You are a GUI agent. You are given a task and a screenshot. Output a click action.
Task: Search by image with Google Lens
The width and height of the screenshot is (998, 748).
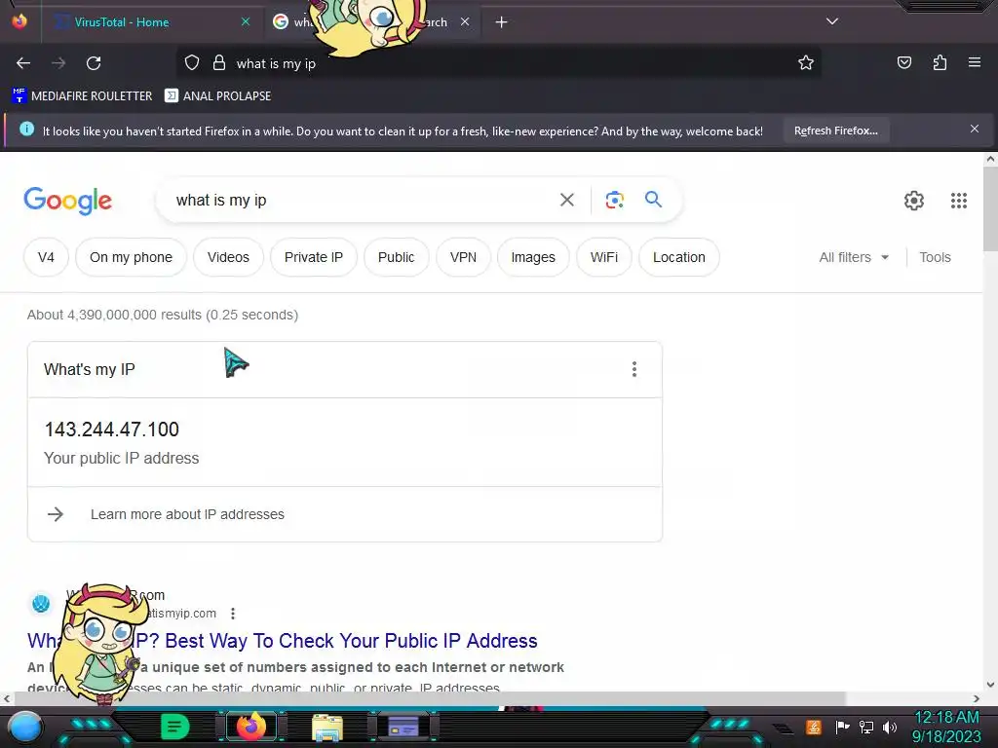tap(614, 201)
